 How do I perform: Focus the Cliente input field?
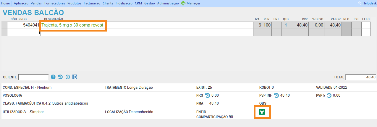coord(33,77)
